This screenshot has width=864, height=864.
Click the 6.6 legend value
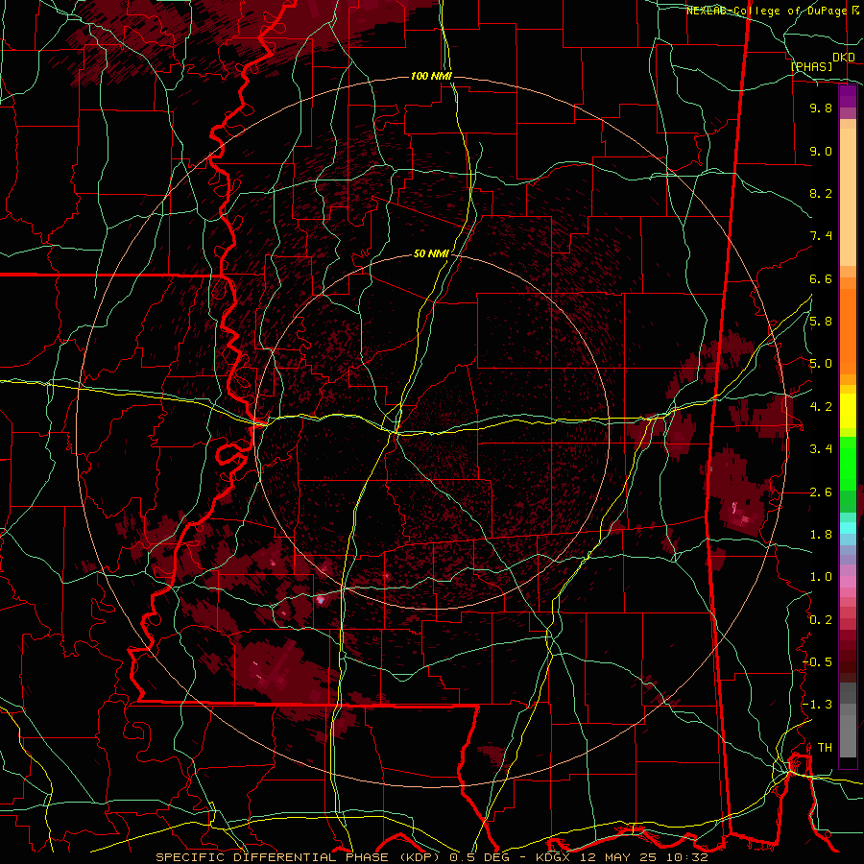pyautogui.click(x=821, y=278)
